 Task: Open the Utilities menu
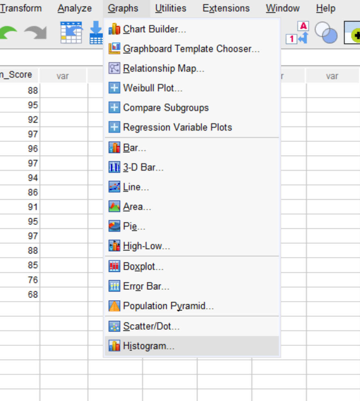(170, 8)
